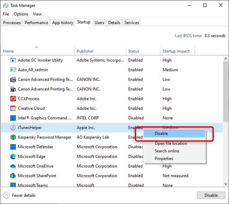Click the CCXProcess red icon

[13, 99]
